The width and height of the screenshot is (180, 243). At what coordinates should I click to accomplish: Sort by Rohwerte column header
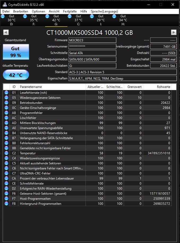(157, 87)
